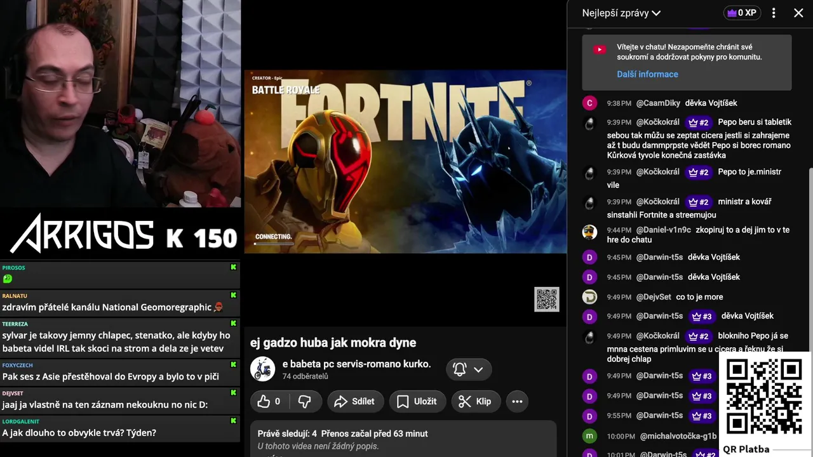The height and width of the screenshot is (457, 813).
Task: Click the dislike thumbs-down button
Action: pyautogui.click(x=305, y=401)
